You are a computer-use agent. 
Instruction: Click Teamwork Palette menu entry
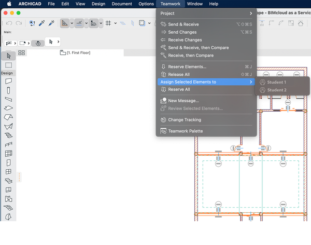[185, 131]
